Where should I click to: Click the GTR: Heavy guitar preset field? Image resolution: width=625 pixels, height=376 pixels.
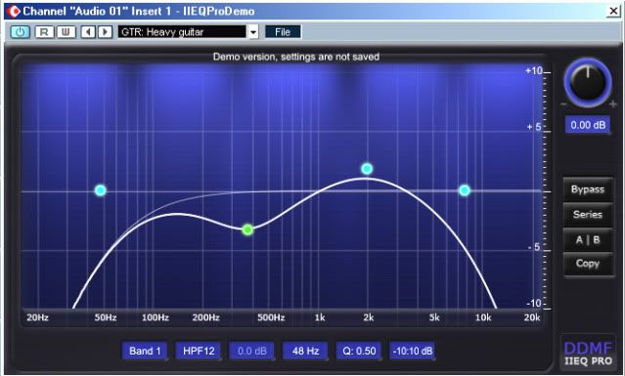point(182,32)
